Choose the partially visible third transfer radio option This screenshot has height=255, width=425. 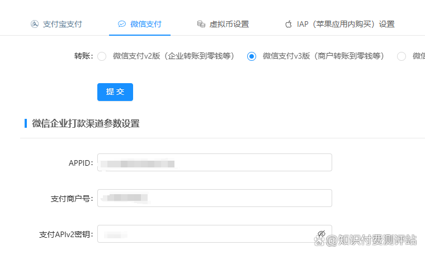pyautogui.click(x=402, y=56)
